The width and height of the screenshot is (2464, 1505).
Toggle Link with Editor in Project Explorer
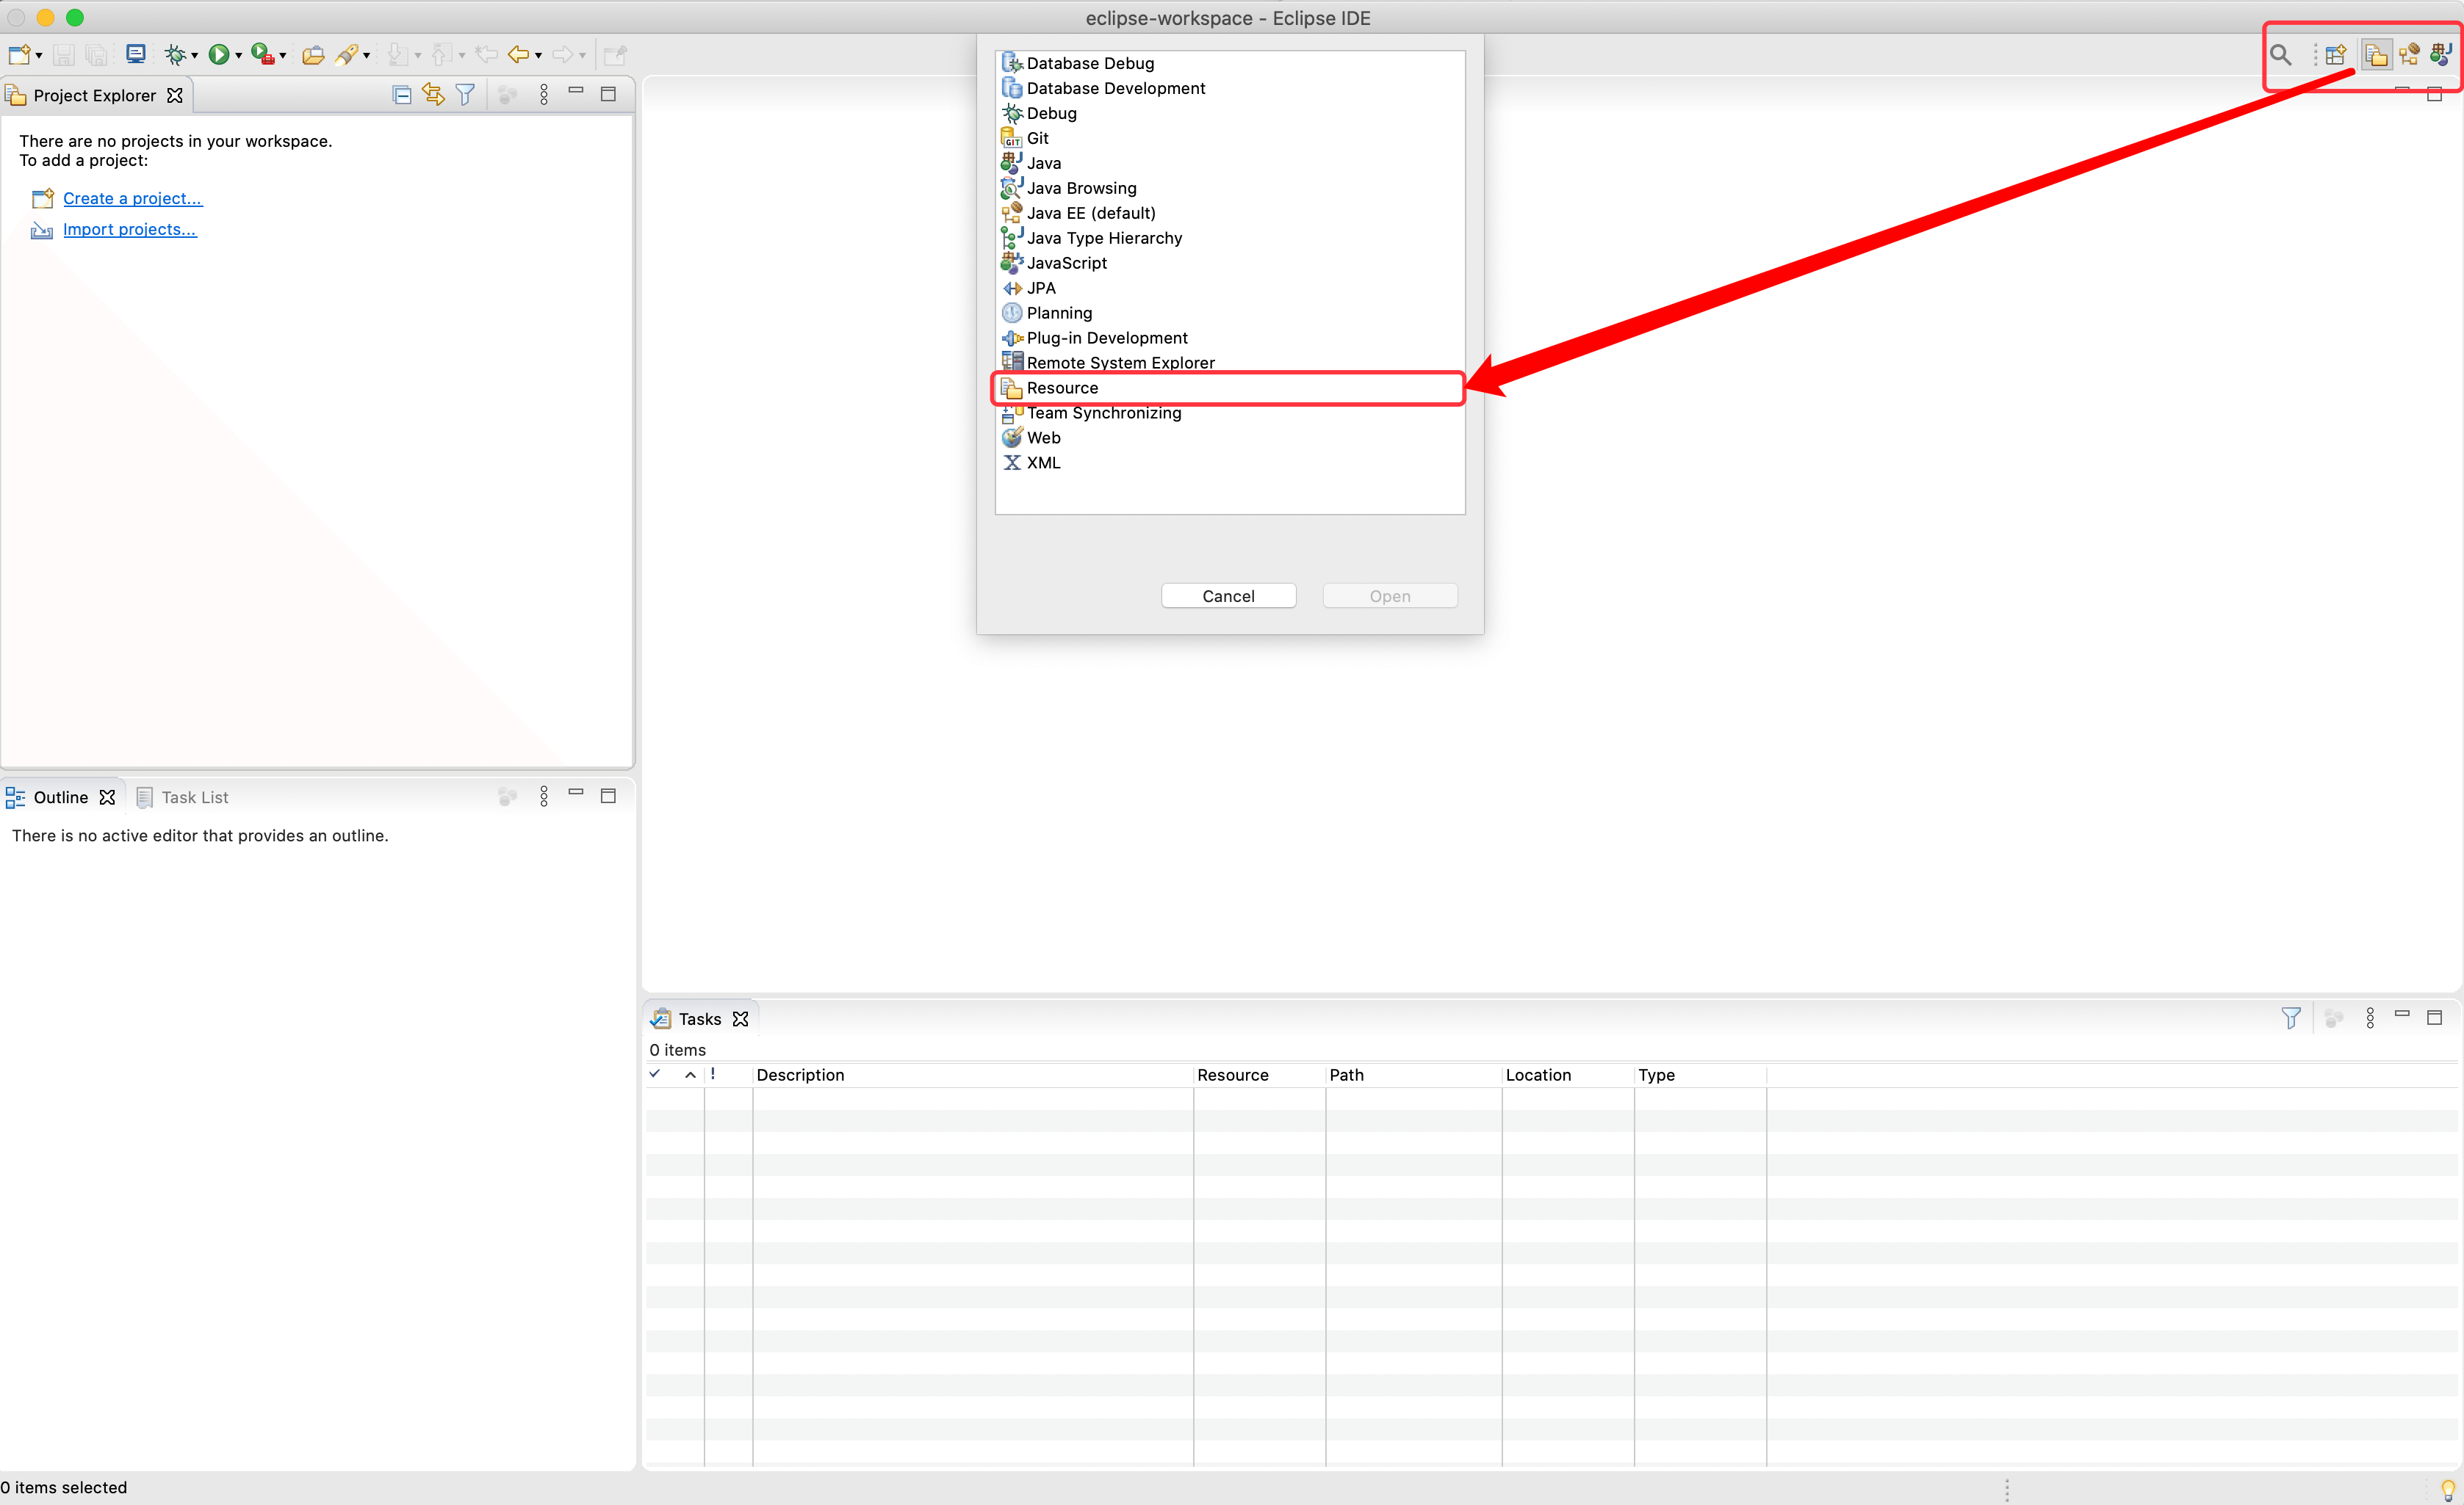(433, 94)
